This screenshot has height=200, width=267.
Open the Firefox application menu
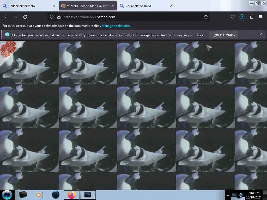[261, 17]
